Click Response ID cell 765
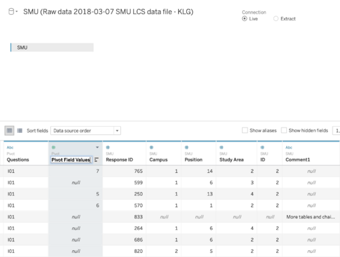Image resolution: width=340 pixels, height=257 pixels. coord(124,171)
